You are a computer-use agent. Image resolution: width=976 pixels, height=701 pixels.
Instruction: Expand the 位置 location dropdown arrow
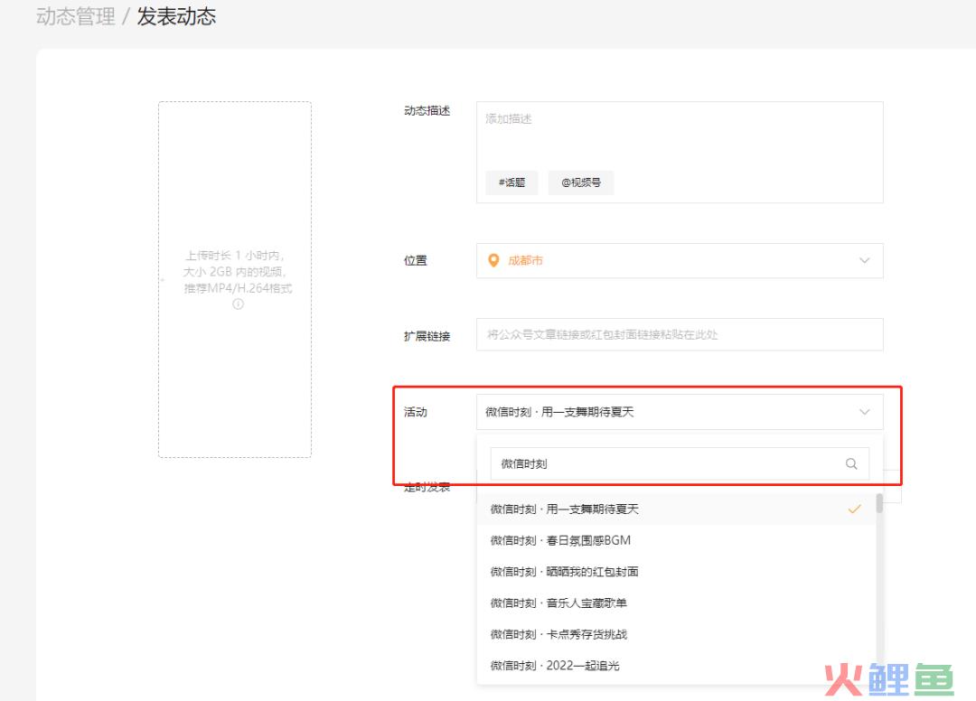click(864, 261)
